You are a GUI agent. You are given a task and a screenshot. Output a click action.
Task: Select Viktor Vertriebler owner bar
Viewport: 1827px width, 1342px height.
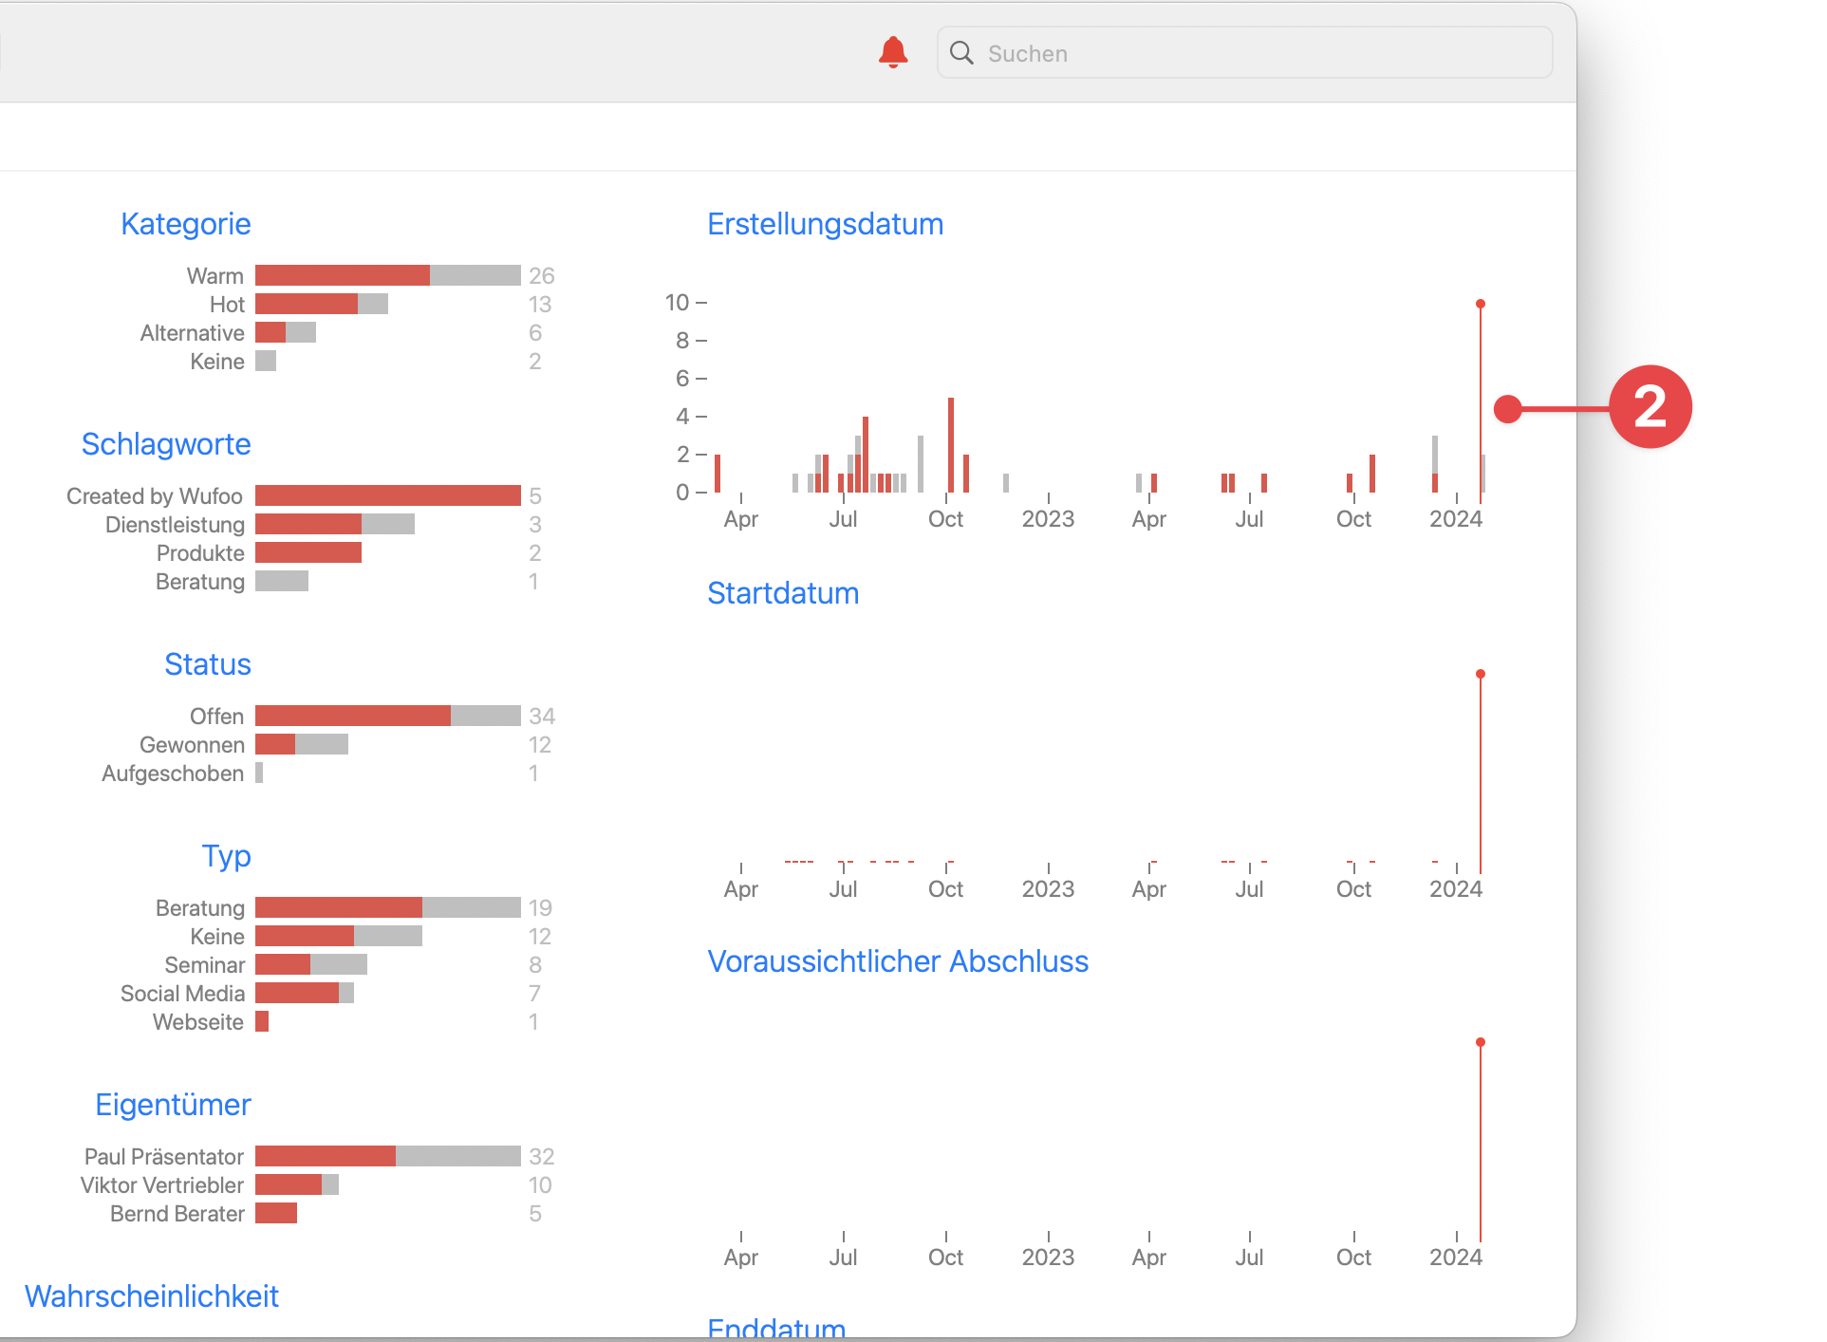pyautogui.click(x=296, y=1184)
